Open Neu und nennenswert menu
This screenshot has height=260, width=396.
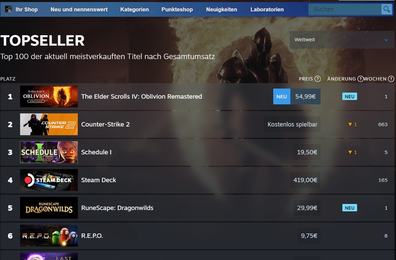tap(79, 10)
